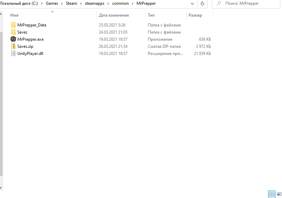Select the MrPrepper.exe application icon

13,39
